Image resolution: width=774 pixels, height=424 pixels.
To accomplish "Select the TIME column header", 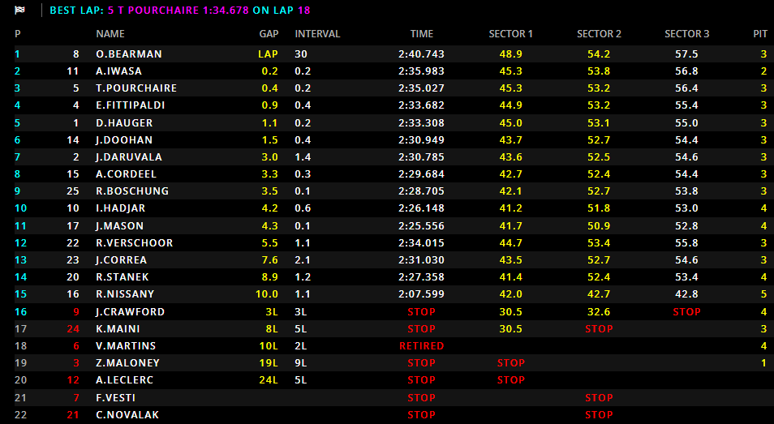I will (x=421, y=34).
